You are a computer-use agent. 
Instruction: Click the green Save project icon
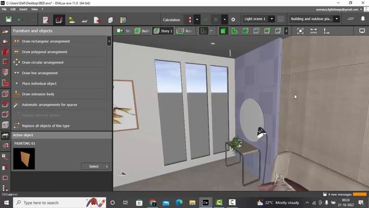(9, 20)
